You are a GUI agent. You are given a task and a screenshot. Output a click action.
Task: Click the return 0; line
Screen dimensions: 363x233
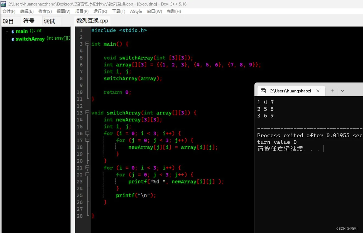point(117,92)
